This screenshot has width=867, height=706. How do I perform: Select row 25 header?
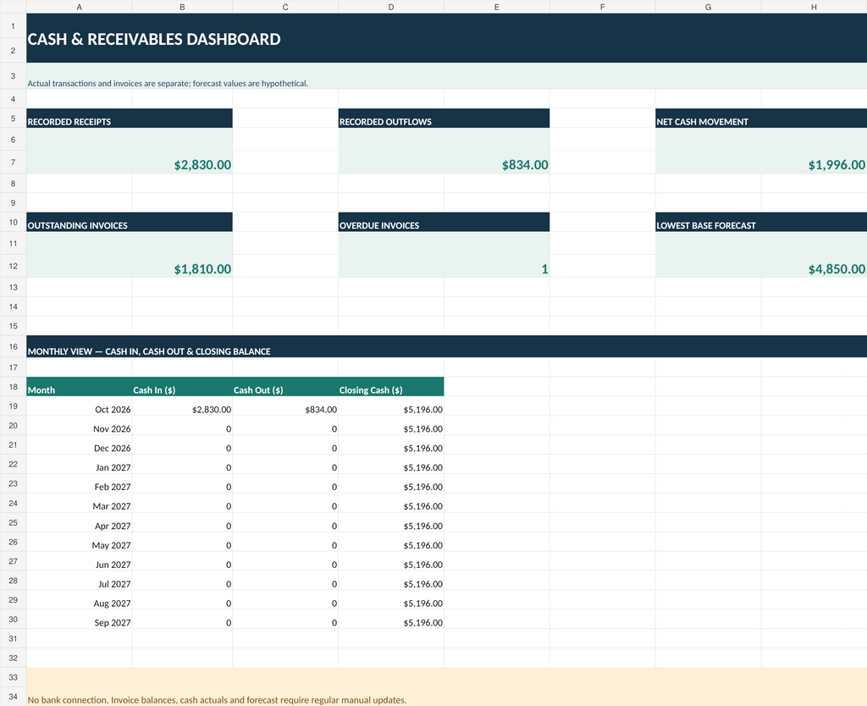tap(13, 522)
